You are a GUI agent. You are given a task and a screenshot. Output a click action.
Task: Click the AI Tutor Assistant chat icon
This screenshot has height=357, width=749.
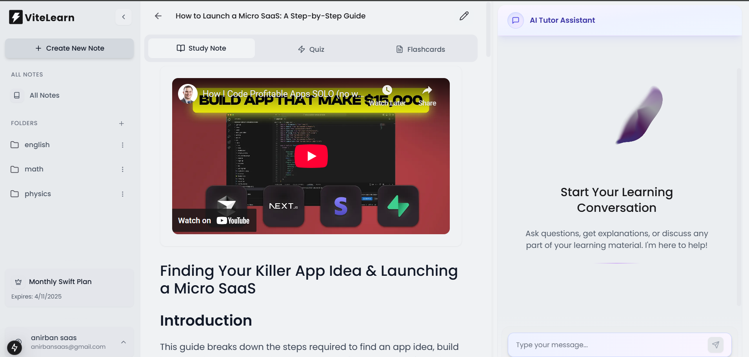coord(516,20)
